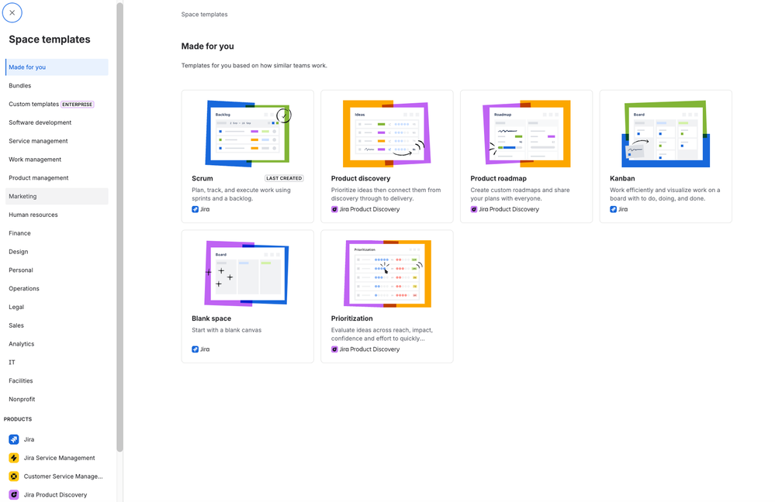This screenshot has height=502, width=775.
Task: Select Human resources category
Action: (57, 215)
